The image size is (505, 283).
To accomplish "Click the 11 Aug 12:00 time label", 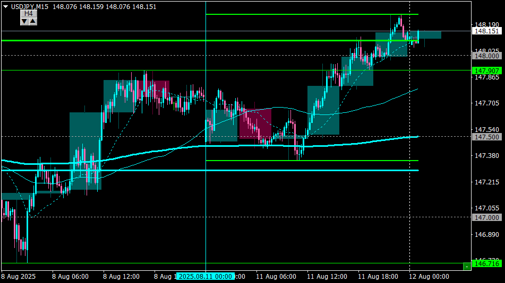I will point(327,277).
